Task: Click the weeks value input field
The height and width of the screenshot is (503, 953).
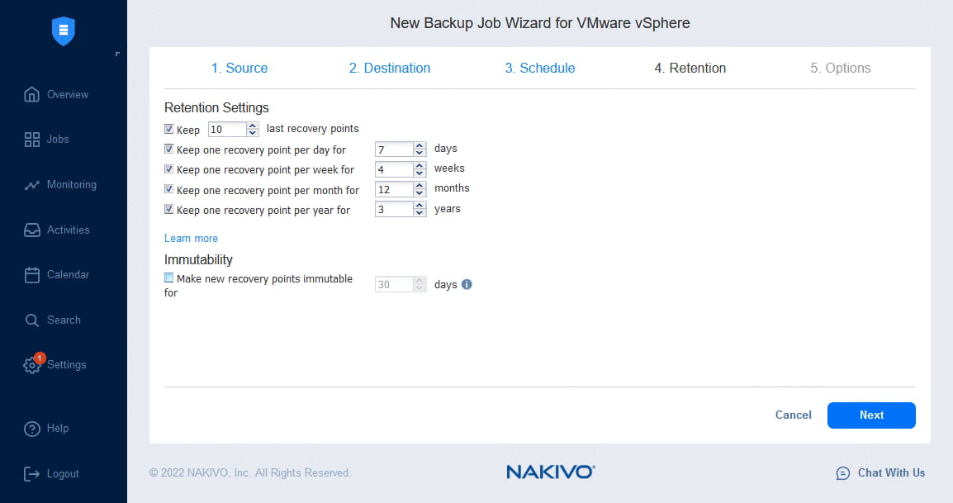Action: [x=394, y=169]
